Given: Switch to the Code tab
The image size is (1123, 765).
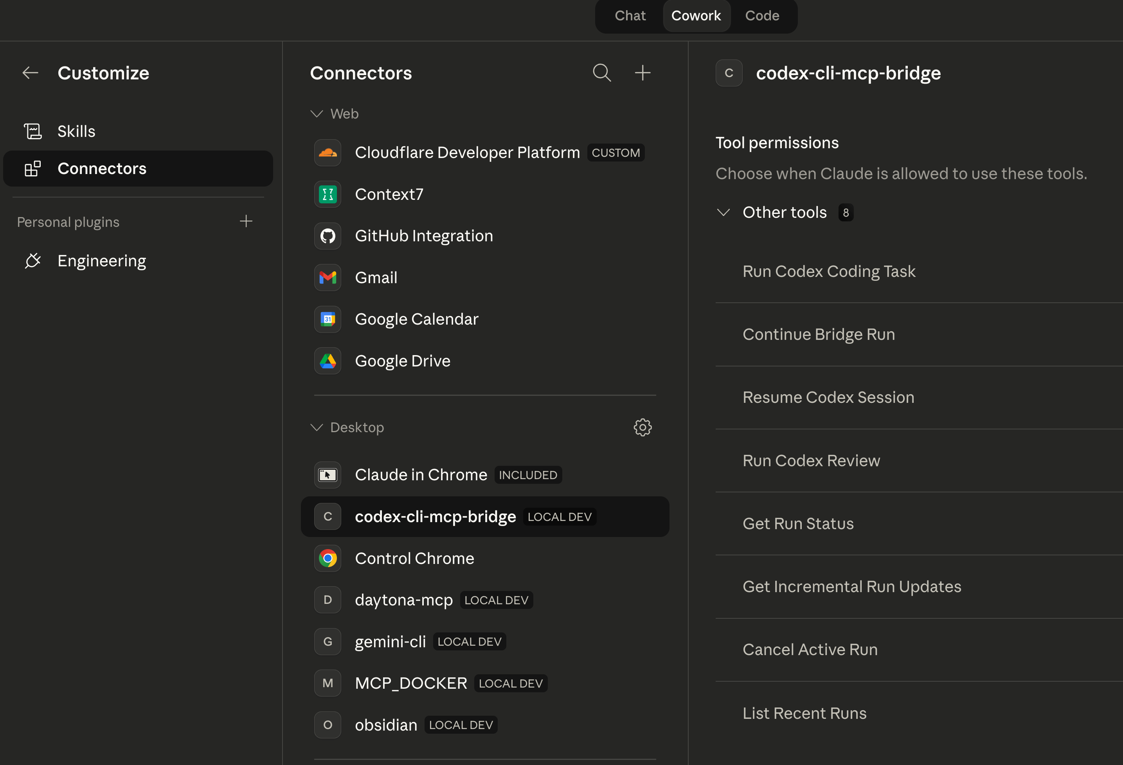Looking at the screenshot, I should (761, 16).
